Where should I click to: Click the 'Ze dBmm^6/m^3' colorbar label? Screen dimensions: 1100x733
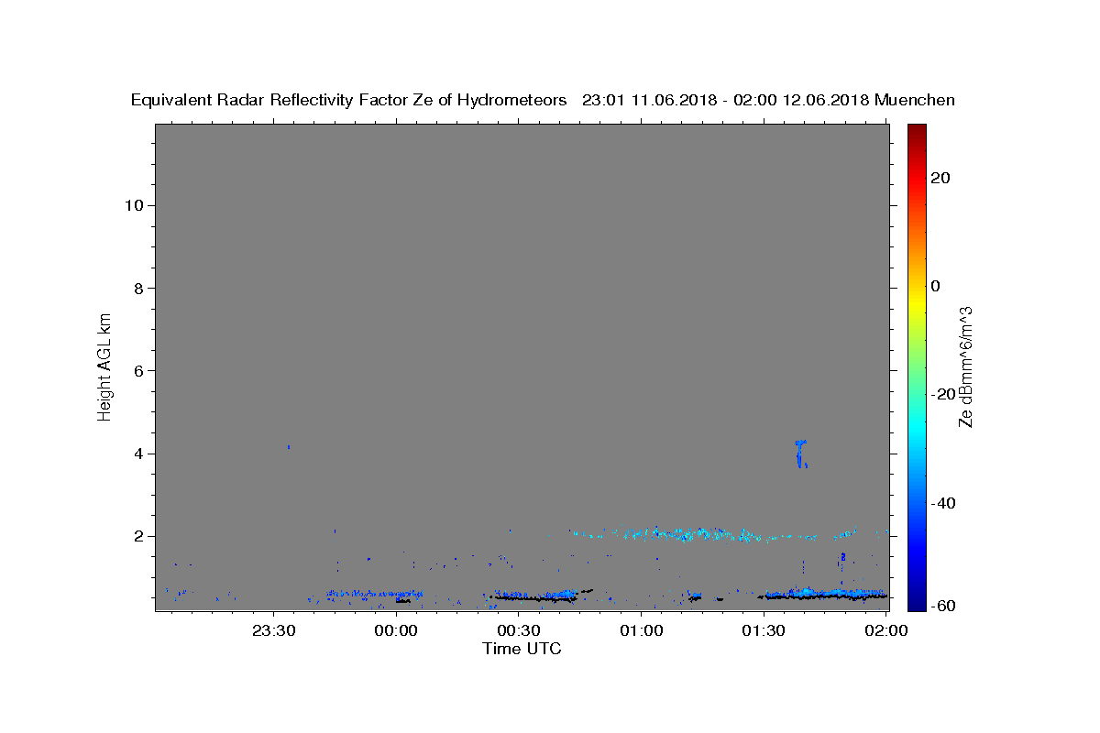(x=965, y=366)
